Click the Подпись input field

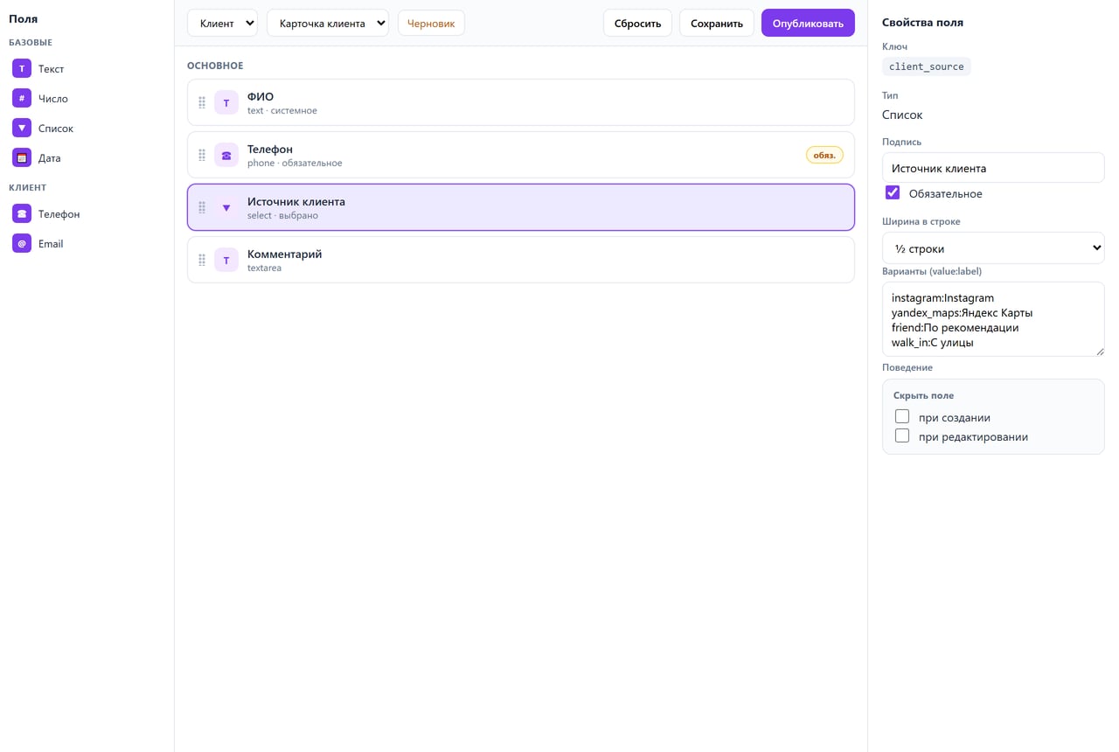(x=993, y=168)
